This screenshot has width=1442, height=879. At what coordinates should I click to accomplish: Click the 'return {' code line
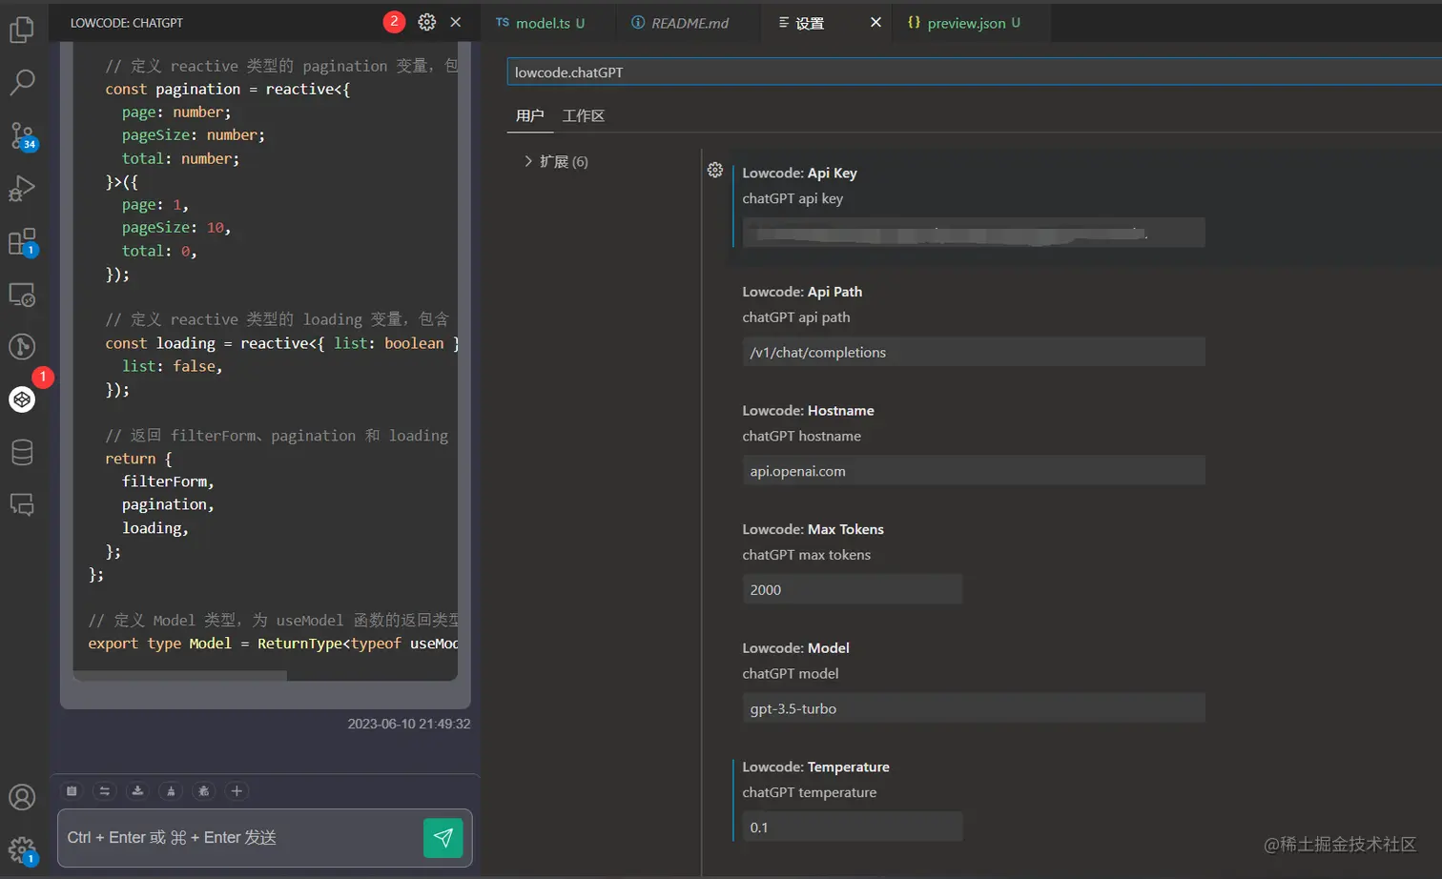click(138, 460)
